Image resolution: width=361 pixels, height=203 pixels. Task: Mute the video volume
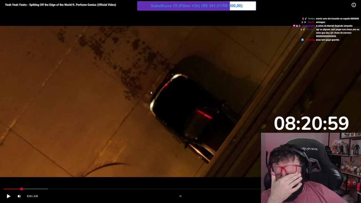point(19,196)
